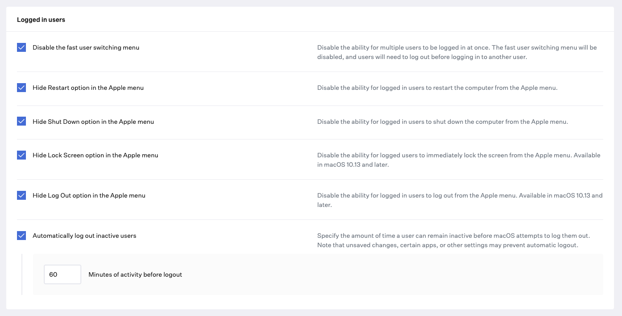This screenshot has width=622, height=316.
Task: Toggle Hide Restart option in the Apple menu
Action: click(21, 88)
